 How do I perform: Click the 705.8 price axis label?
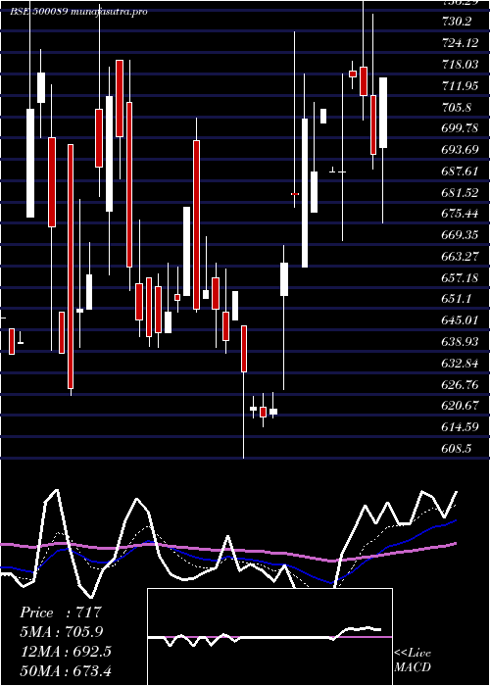coord(457,107)
